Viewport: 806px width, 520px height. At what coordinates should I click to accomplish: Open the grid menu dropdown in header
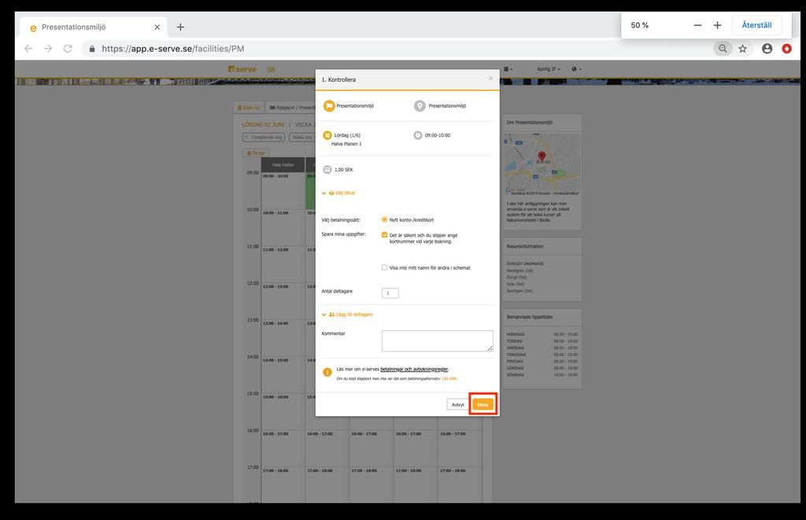coord(508,69)
